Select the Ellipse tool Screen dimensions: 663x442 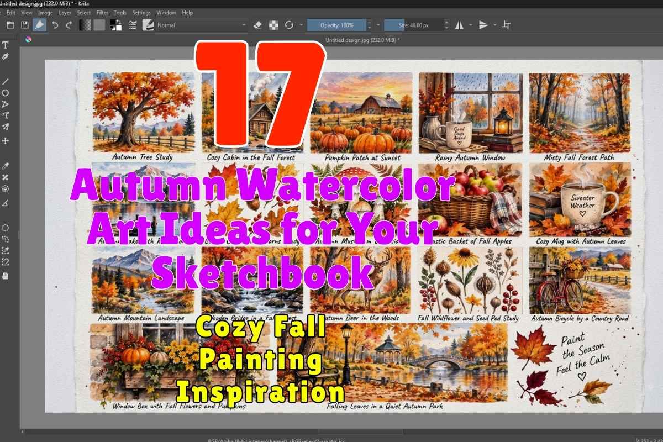[x=6, y=93]
